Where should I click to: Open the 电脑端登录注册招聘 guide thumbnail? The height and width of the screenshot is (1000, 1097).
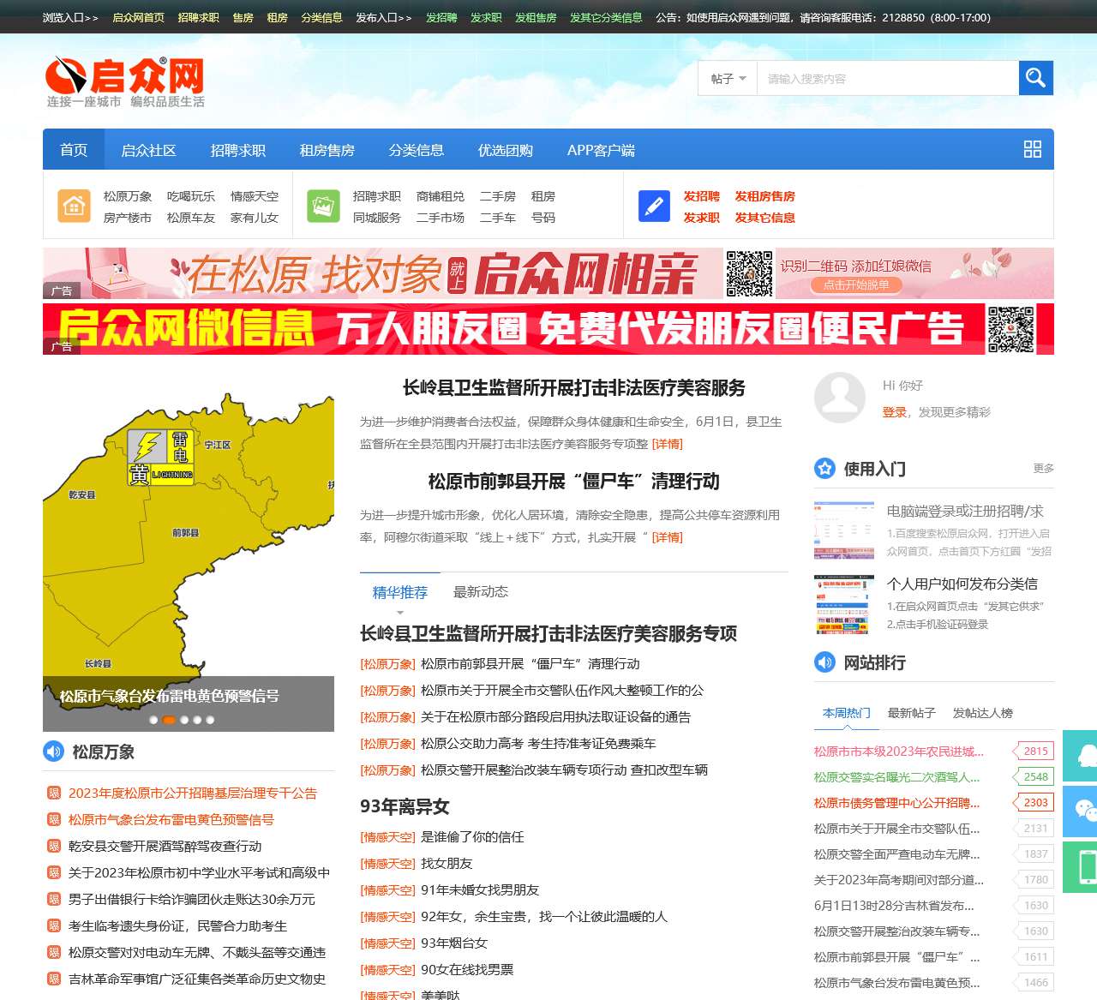coord(844,530)
